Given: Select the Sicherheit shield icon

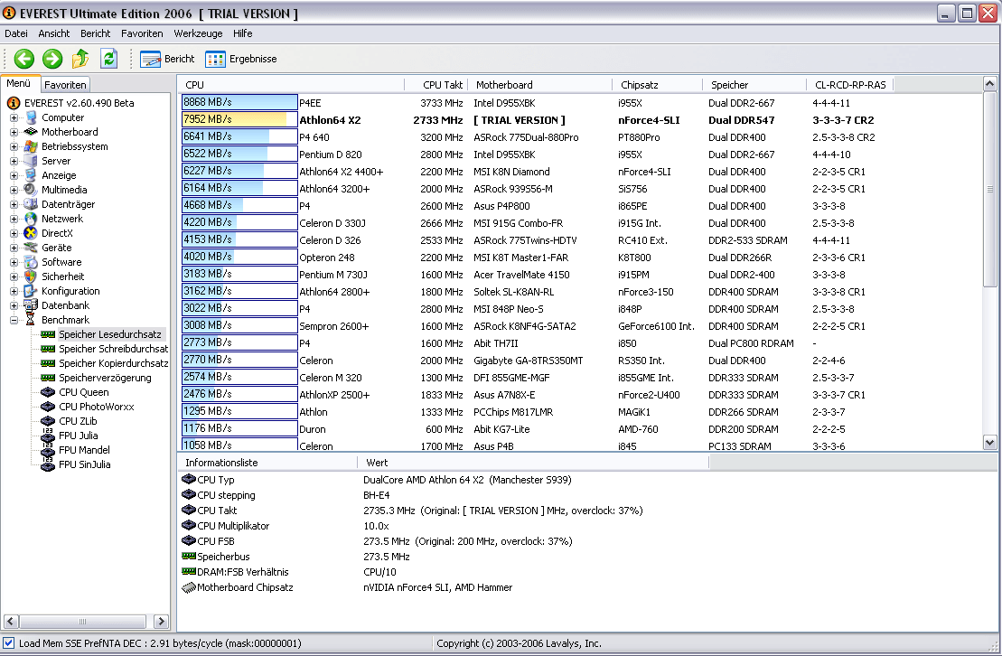Looking at the screenshot, I should coord(31,276).
